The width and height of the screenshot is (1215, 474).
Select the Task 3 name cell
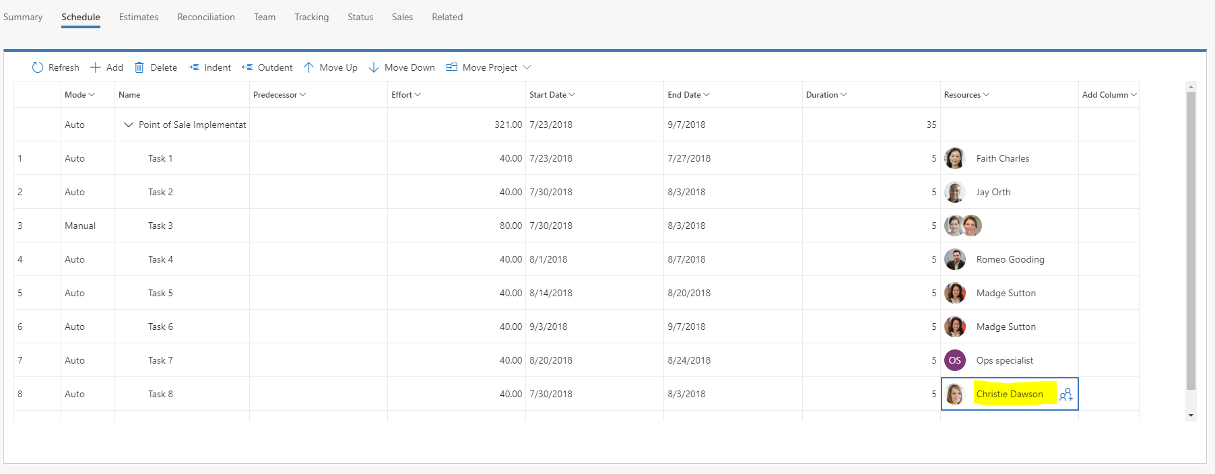click(182, 226)
